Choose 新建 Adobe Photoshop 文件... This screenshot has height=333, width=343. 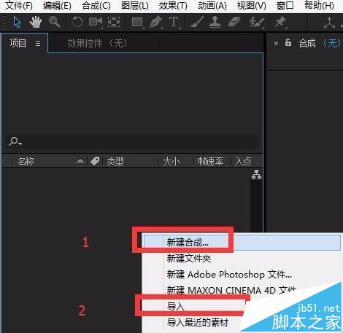point(229,275)
